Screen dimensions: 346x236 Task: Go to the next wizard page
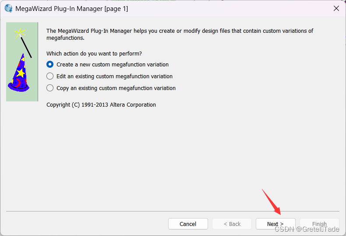275,224
